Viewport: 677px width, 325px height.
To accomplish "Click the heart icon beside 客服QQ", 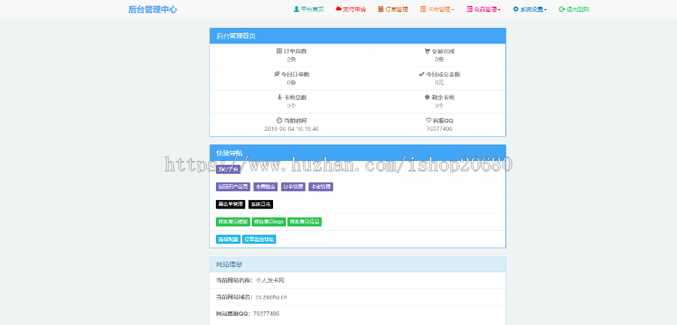I will tap(428, 120).
